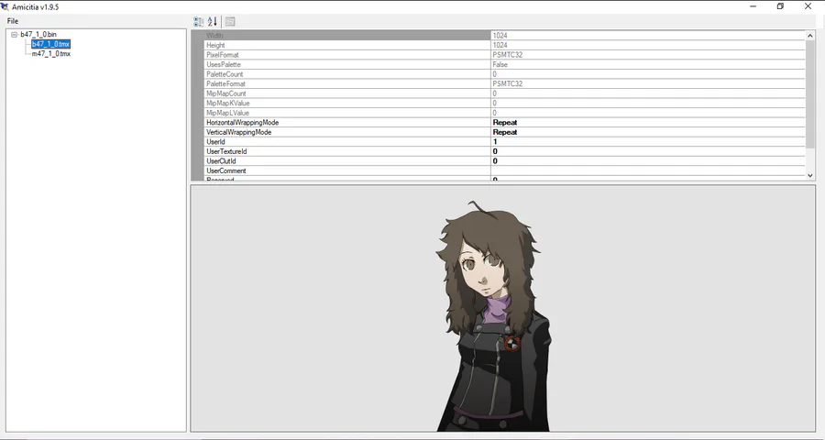Close the Amicitia window
Viewport: 825px width, 440px height.
point(808,6)
